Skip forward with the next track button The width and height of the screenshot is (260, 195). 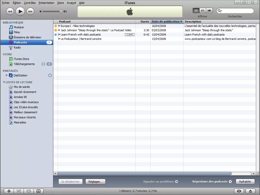(x=30, y=11)
